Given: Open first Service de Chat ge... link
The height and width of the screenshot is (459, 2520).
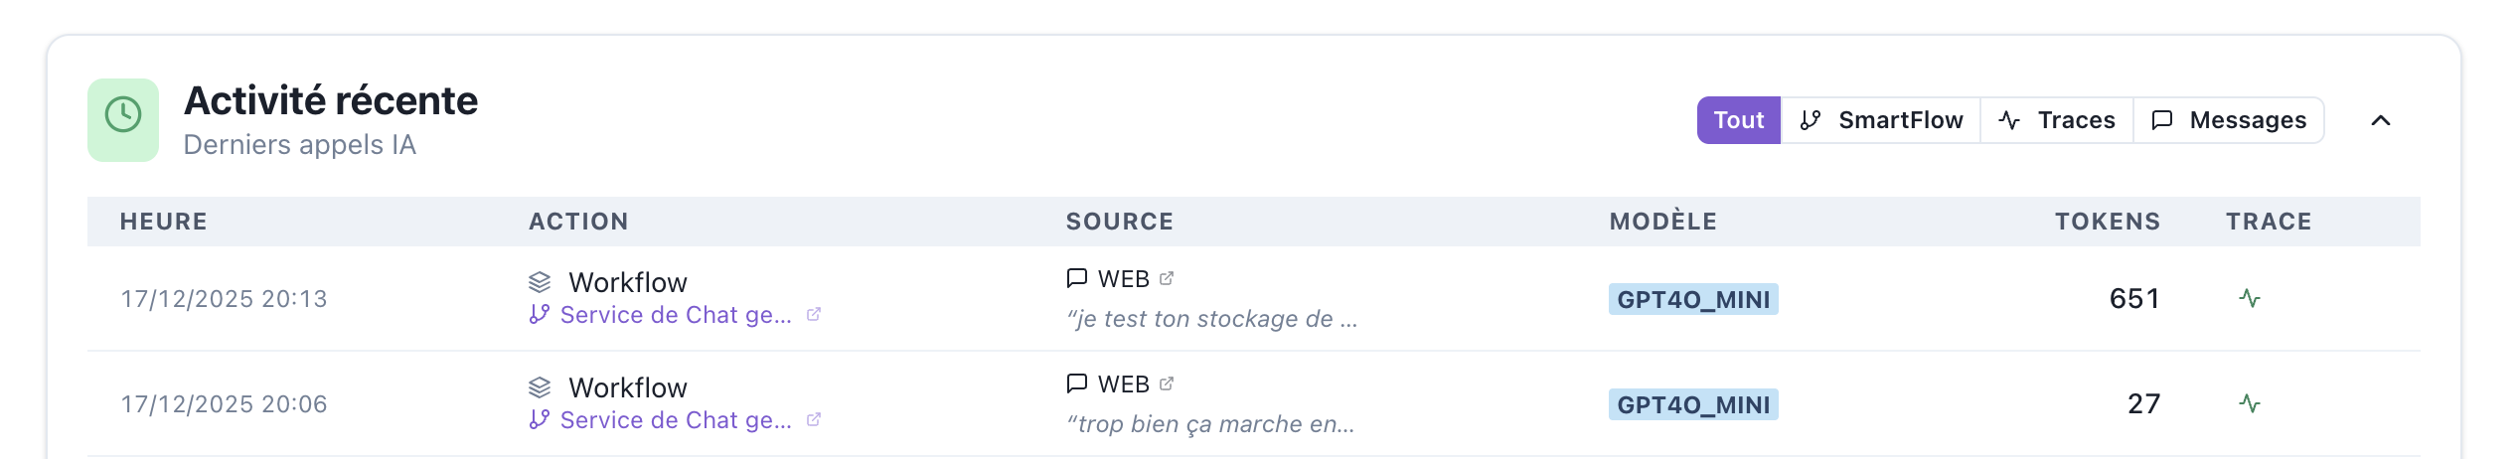Looking at the screenshot, I should pyautogui.click(x=675, y=315).
